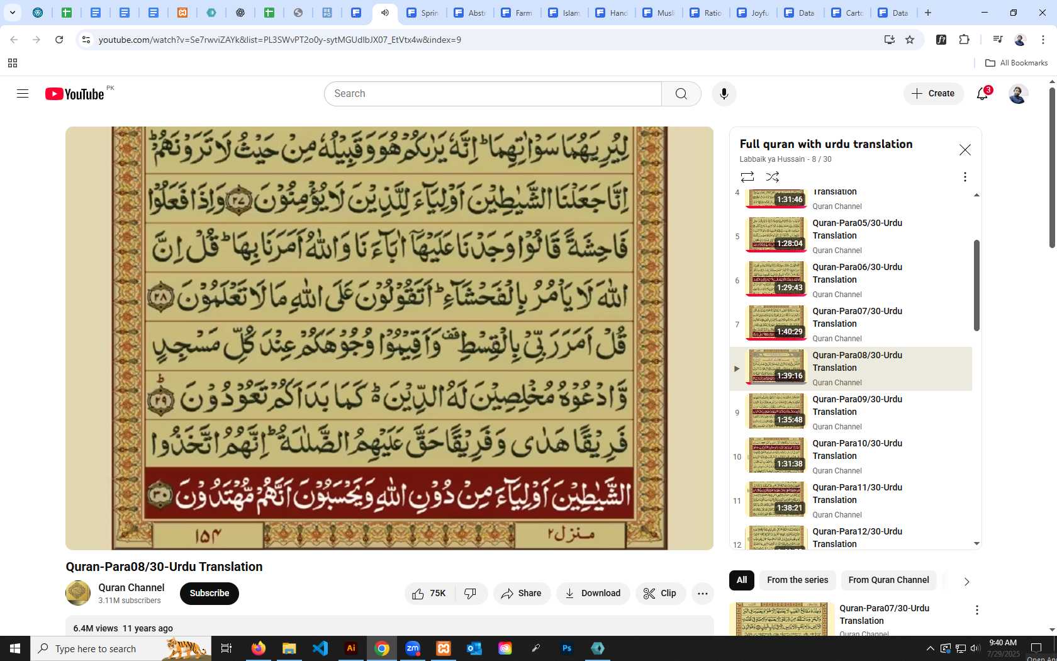Open playlist options three-dot menu
Viewport: 1057px width, 661px height.
[x=965, y=177]
